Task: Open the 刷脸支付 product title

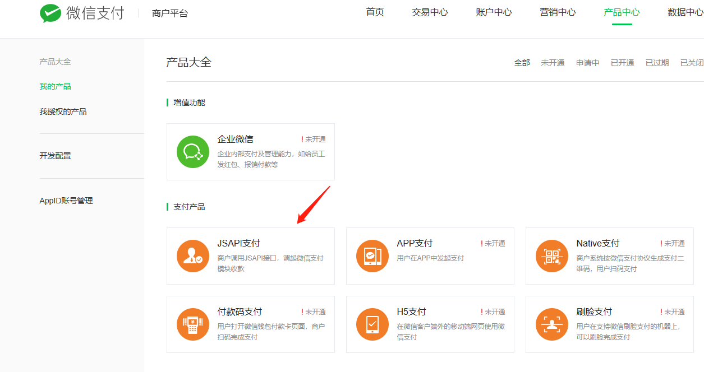Action: click(594, 311)
